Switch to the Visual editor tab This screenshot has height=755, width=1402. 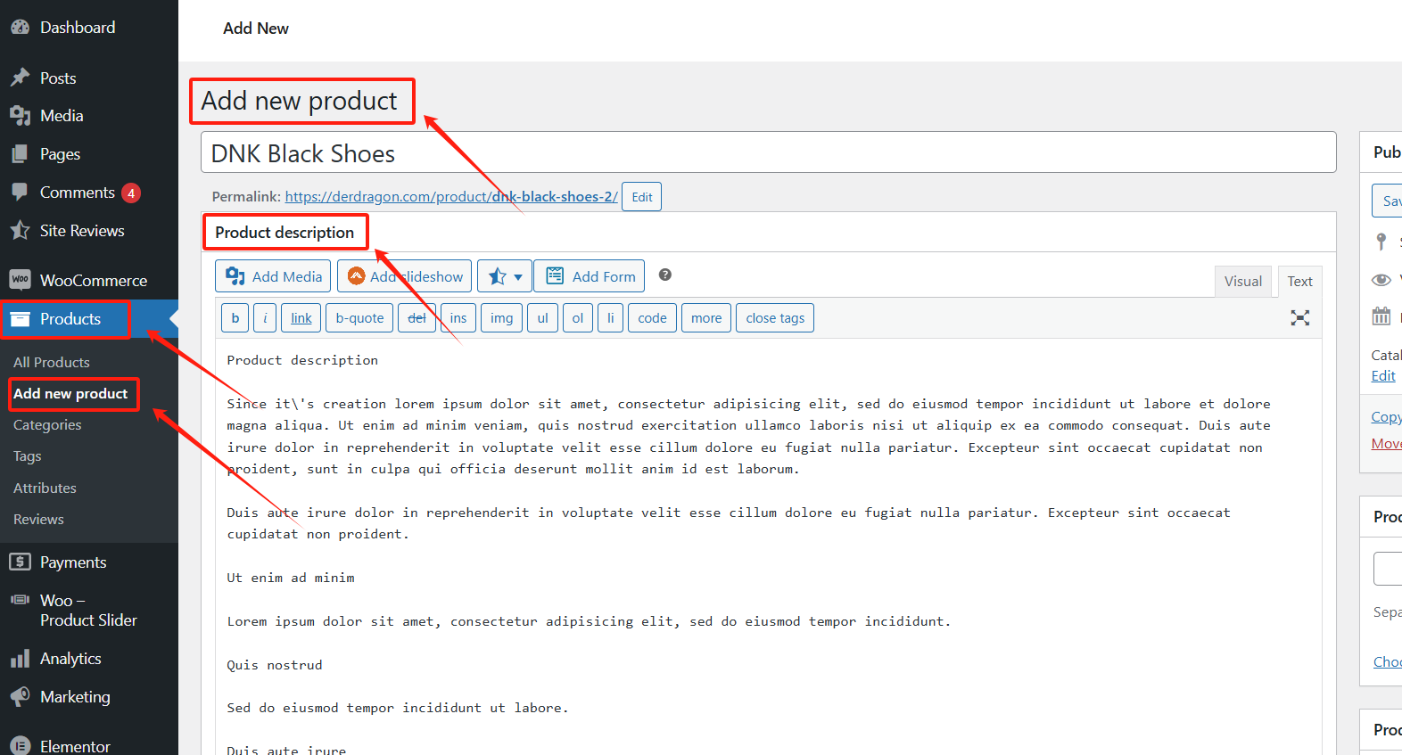click(x=1243, y=282)
